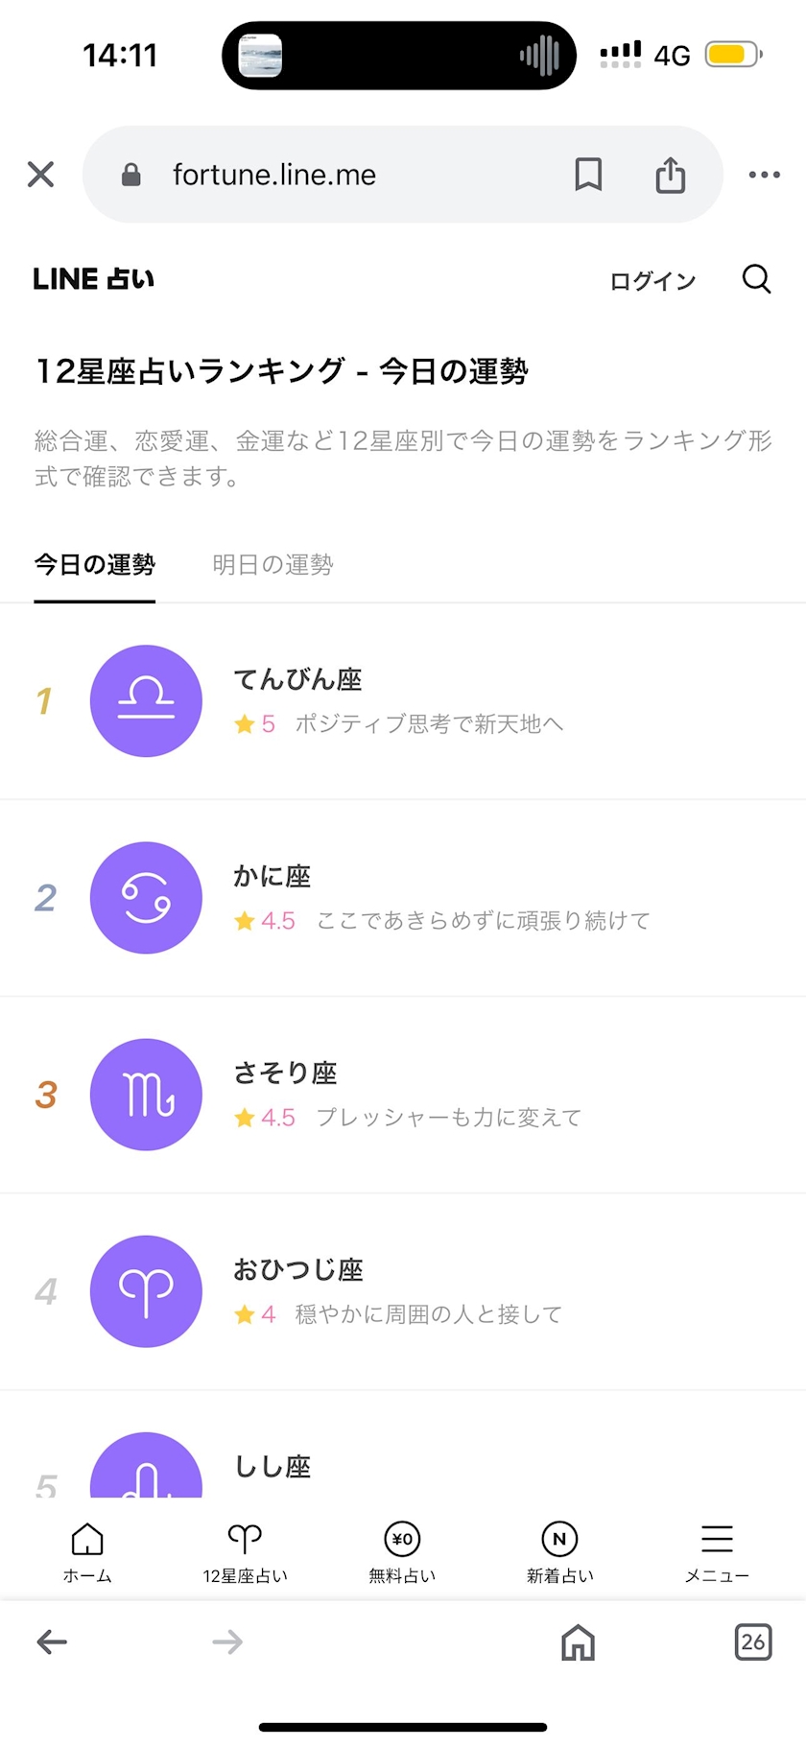Image resolution: width=806 pixels, height=1747 pixels.
Task: Tap the fortune.line.me address field
Action: coord(317,175)
